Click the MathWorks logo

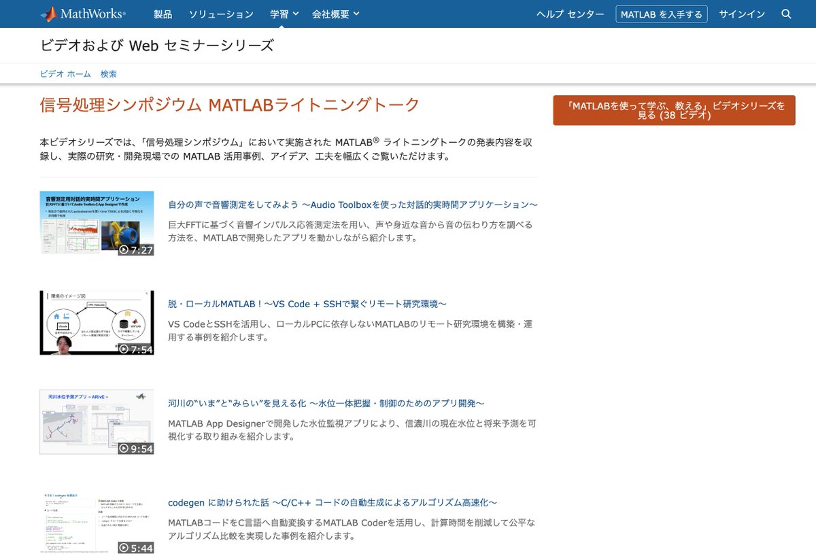[x=82, y=14]
